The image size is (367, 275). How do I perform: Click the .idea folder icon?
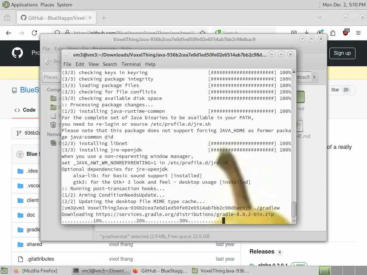click(x=20, y=171)
